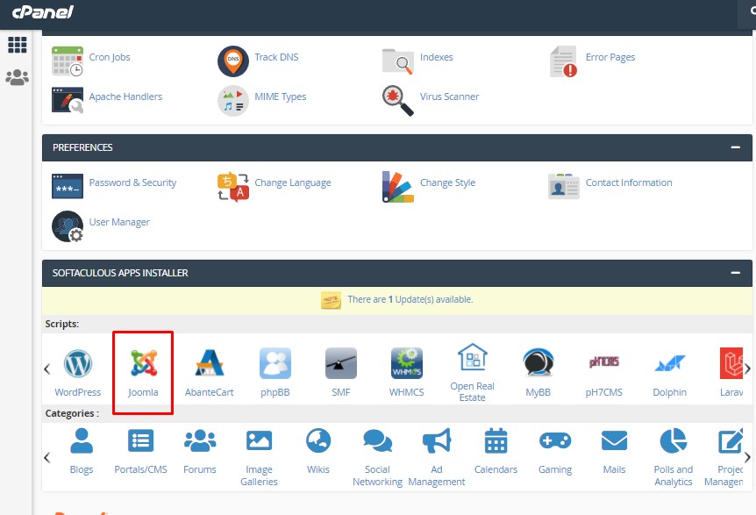The width and height of the screenshot is (756, 515).
Task: Collapse the Softaculous Apps Installer section
Action: 735,273
